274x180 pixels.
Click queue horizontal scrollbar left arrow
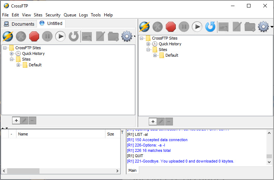click(4, 171)
